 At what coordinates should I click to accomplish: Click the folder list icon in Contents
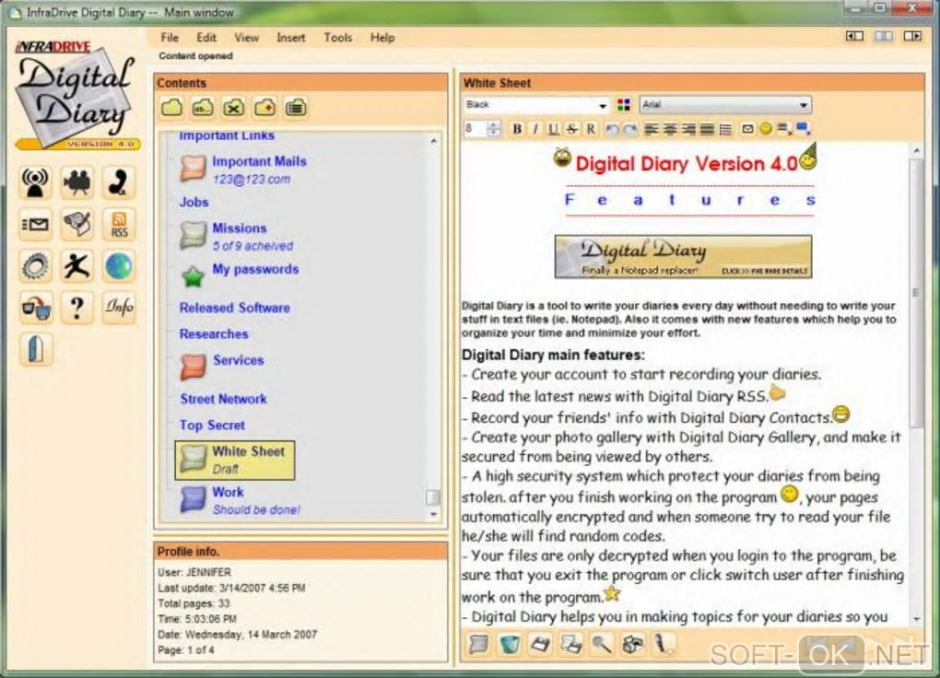[x=296, y=108]
